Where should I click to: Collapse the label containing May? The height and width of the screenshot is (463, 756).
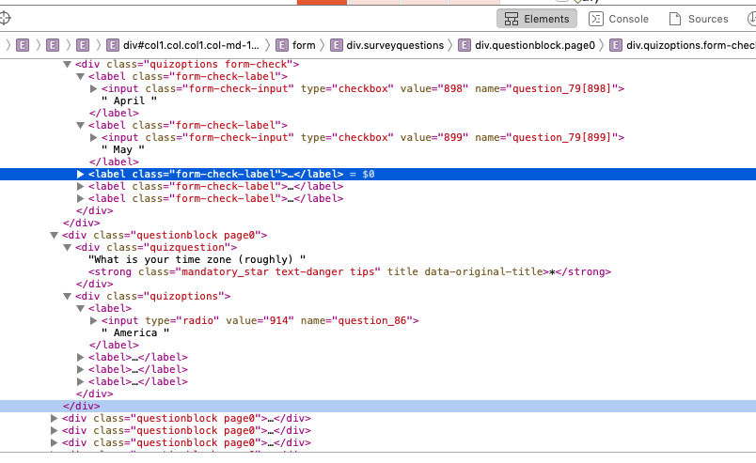(x=81, y=125)
